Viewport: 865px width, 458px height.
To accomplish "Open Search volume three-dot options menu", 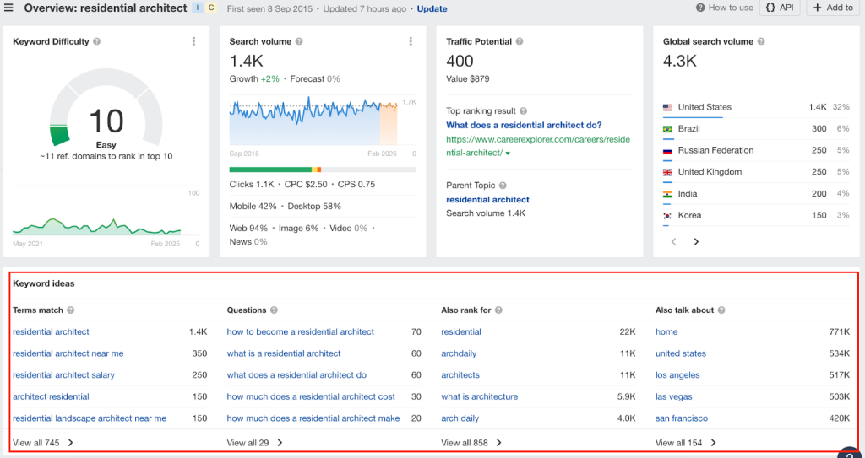I will click(x=411, y=41).
